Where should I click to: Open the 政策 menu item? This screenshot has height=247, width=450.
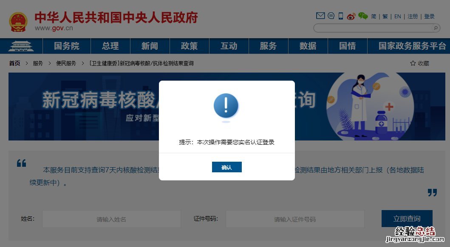(190, 46)
